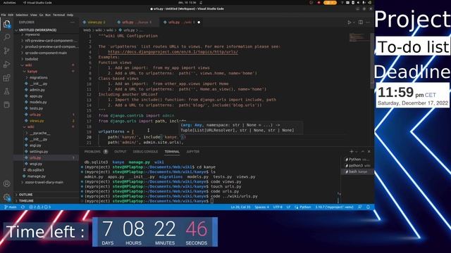Open the Selection menu
Image resolution: width=451 pixels, height=253 pixels.
[x=22, y=15]
